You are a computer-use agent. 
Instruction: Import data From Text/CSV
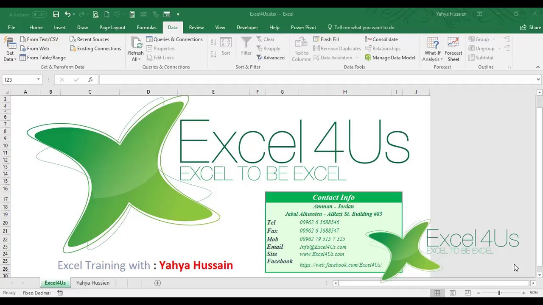(x=39, y=39)
